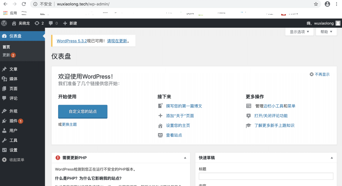Click the pages icon beside 页面
This screenshot has width=342, height=186.
[4, 89]
